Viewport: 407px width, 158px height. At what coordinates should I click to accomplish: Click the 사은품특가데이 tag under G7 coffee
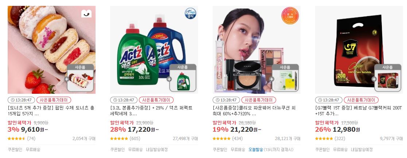point(361,100)
